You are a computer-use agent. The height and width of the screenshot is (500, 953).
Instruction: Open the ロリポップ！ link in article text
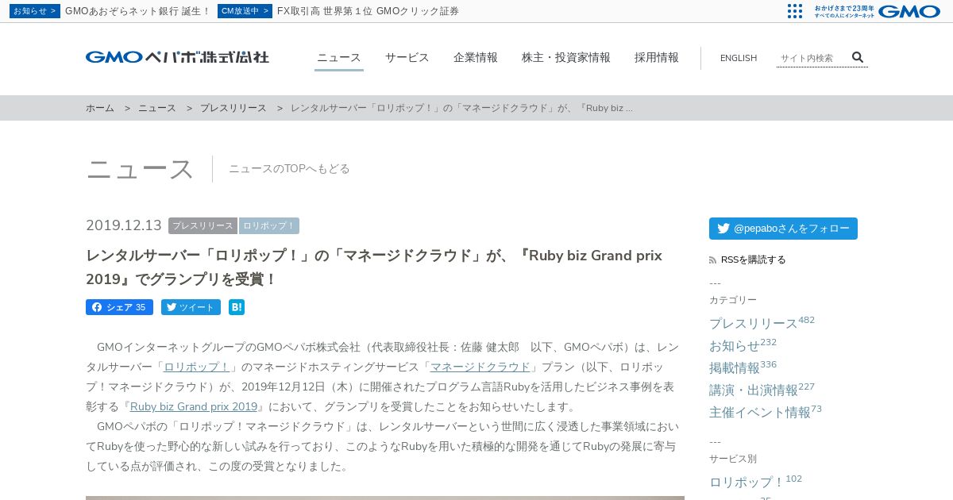pyautogui.click(x=197, y=367)
